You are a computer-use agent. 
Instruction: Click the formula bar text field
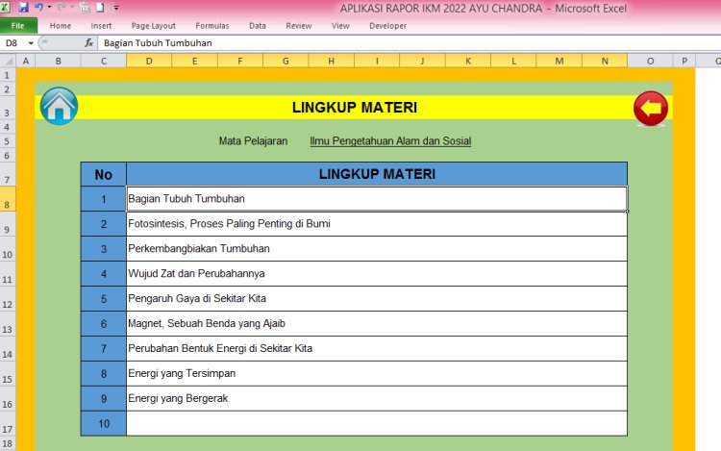385,43
